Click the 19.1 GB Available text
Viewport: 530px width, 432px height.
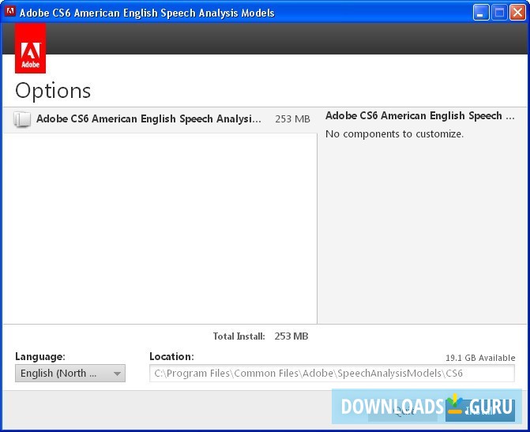tap(480, 358)
